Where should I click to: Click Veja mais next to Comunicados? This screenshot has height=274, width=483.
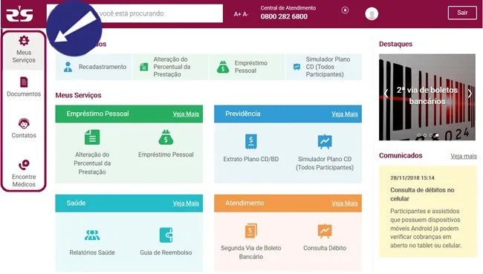pyautogui.click(x=464, y=156)
